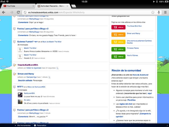Open The Great Bird Man popular page
This screenshot has width=169, height=127.
tap(134, 26)
